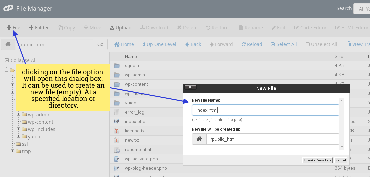The height and width of the screenshot is (177, 370).
Task: Open the cgi-bin folder icon in the file list
Action: [x=116, y=66]
